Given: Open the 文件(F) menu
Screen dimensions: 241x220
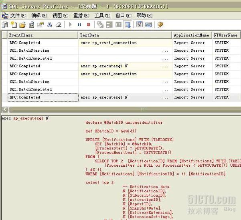Looking at the screenshot, I should (x=18, y=16).
